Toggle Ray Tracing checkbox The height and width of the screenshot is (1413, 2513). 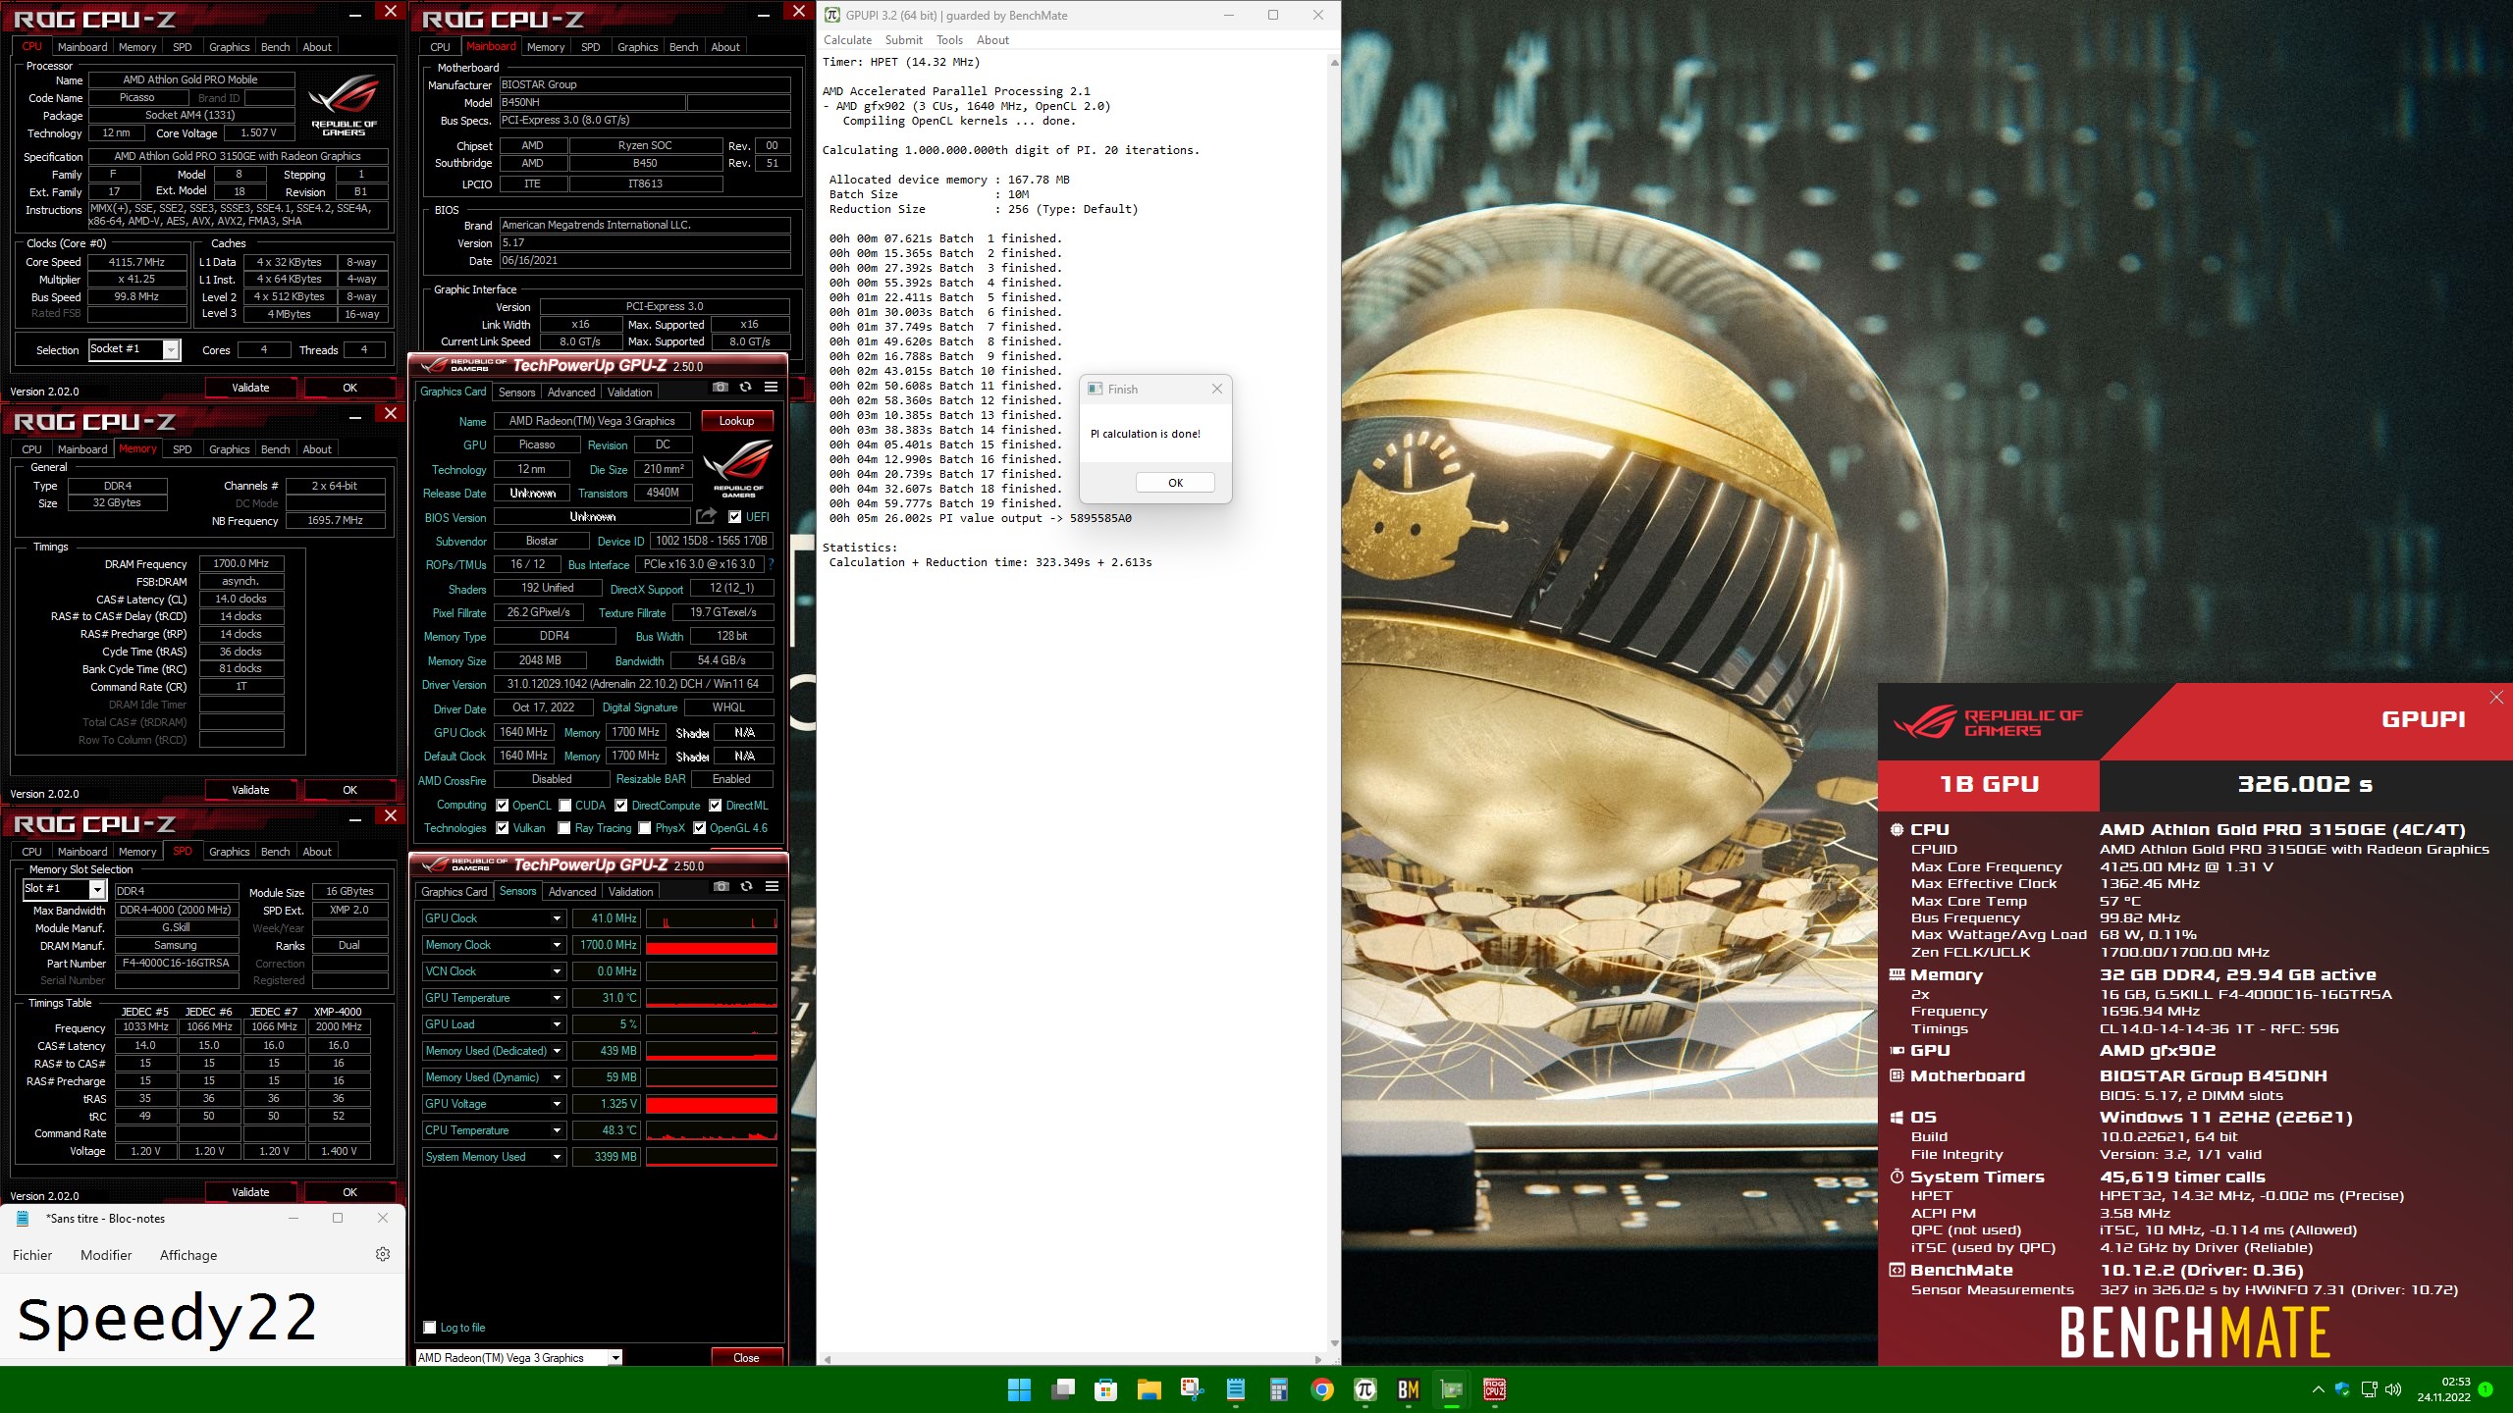[564, 828]
